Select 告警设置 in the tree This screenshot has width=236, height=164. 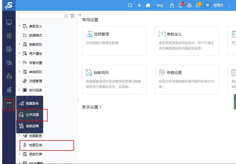coord(36,63)
